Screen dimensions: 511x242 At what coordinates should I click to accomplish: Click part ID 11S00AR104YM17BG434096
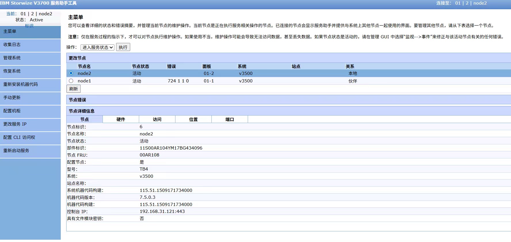click(171, 148)
